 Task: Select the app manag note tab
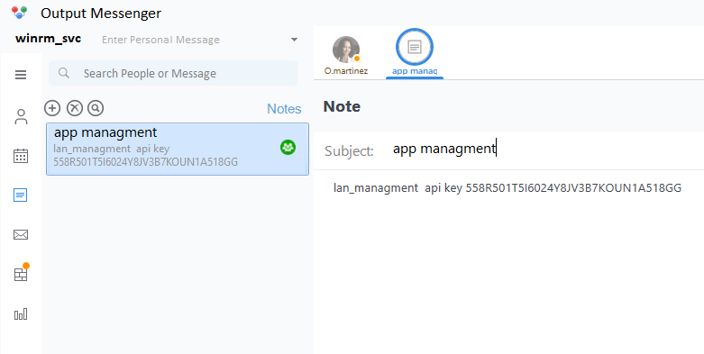(415, 52)
